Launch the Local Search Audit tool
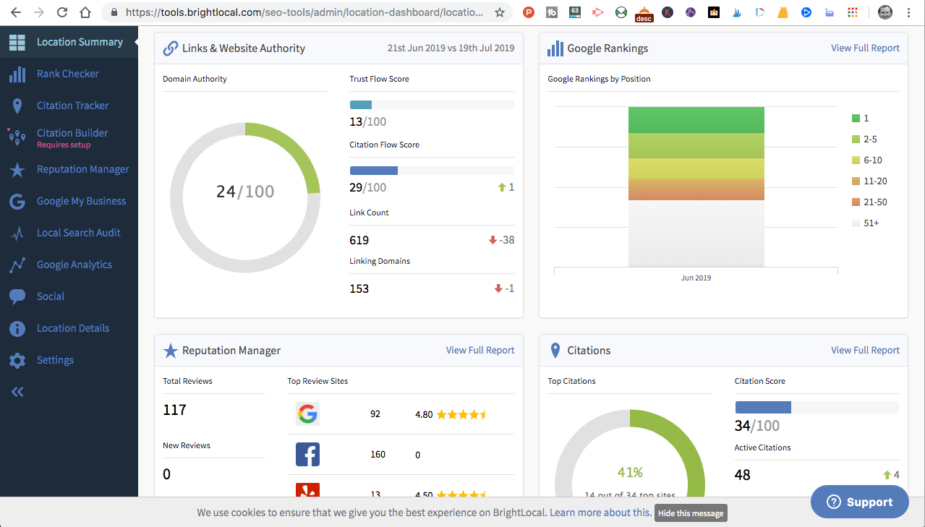 click(79, 233)
